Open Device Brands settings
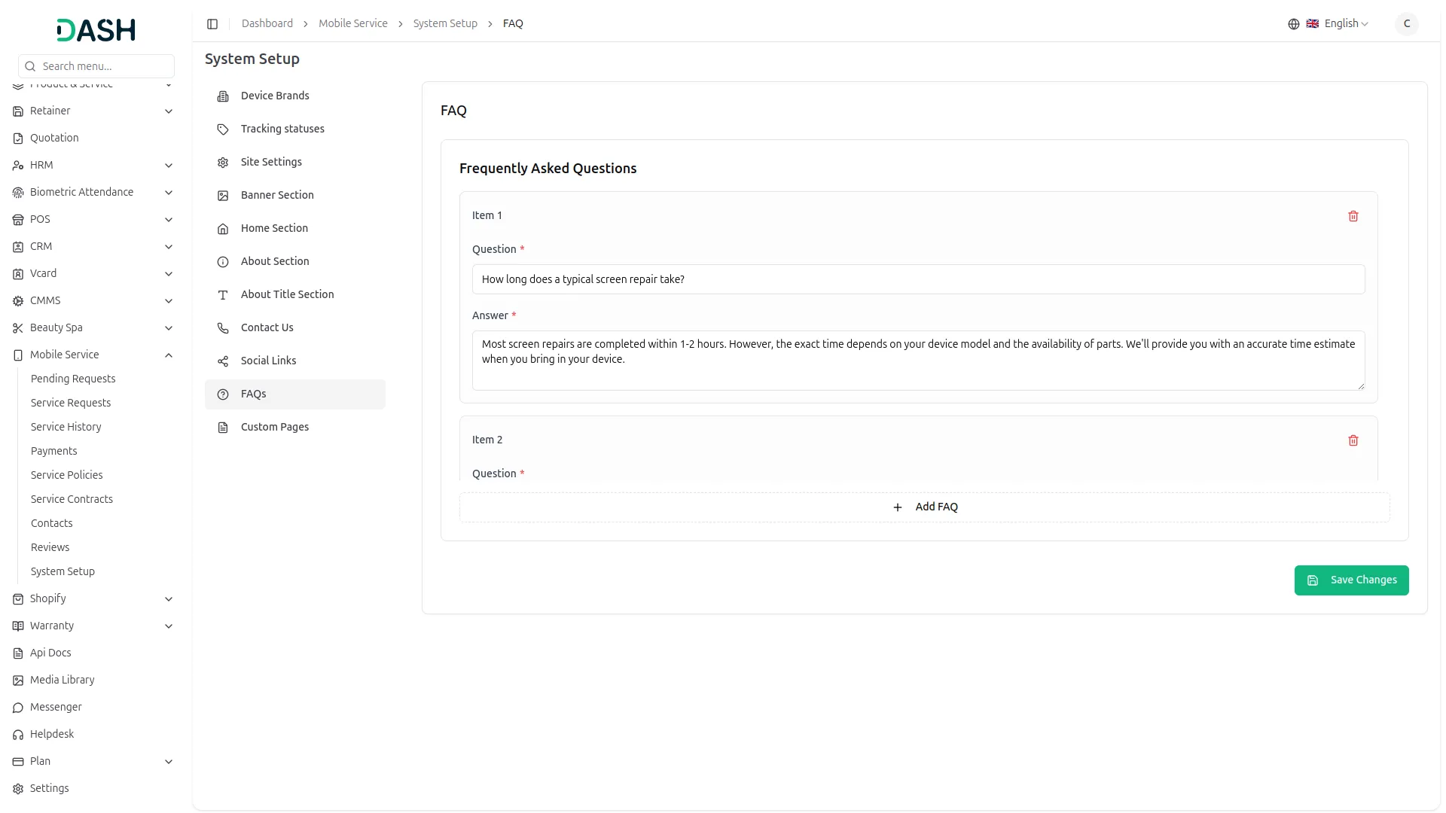The height and width of the screenshot is (813, 1446). tap(274, 96)
